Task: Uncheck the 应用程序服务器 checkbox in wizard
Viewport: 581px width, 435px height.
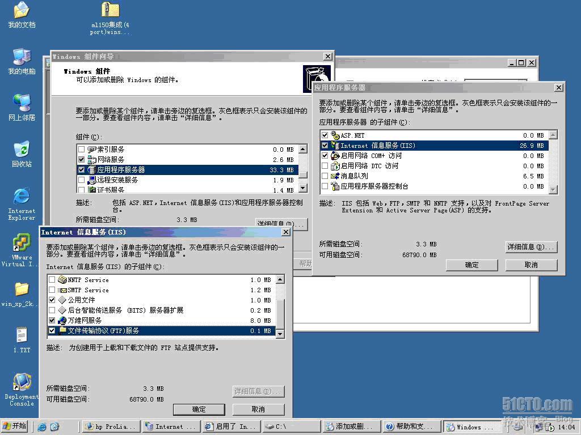Action: tap(82, 170)
